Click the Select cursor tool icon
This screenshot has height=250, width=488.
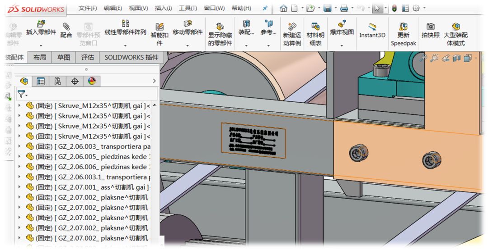(377, 9)
